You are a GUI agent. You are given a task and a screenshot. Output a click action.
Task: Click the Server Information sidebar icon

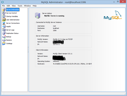click(4, 10)
